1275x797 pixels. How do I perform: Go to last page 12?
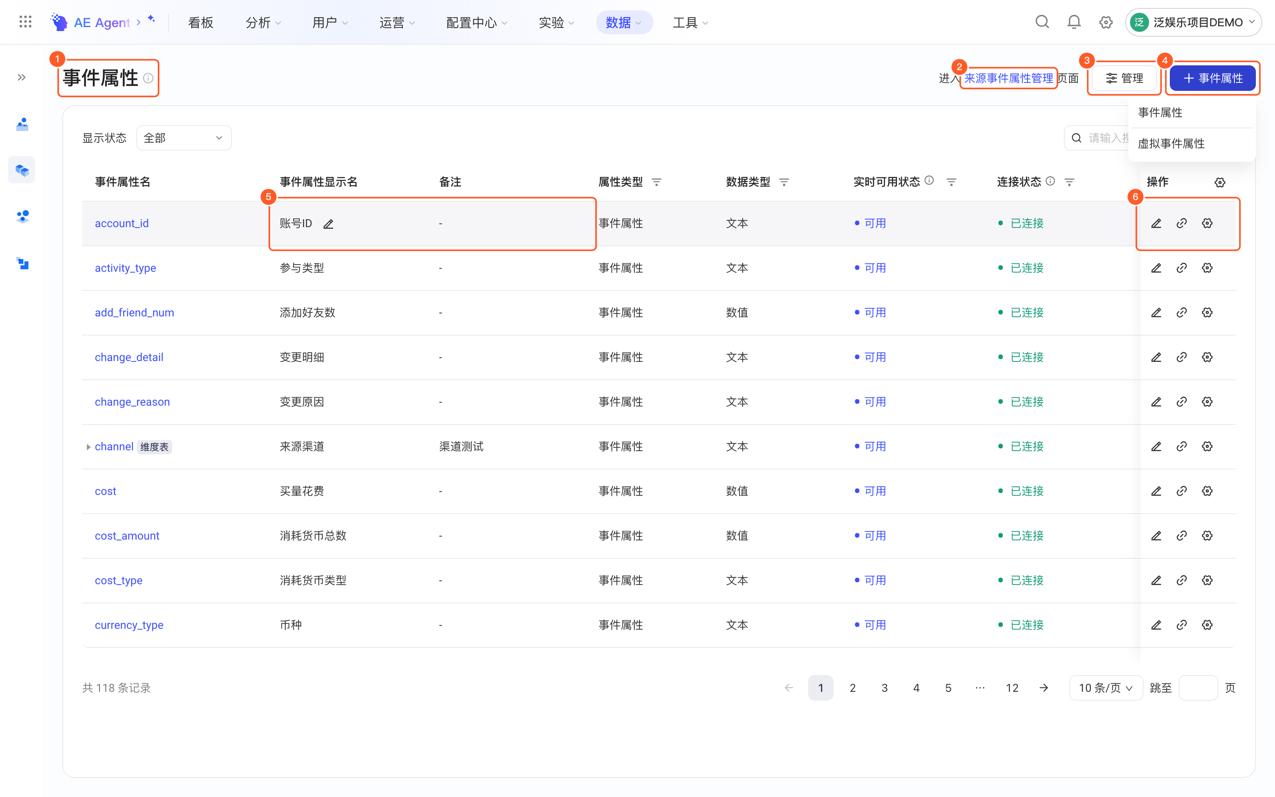(1012, 688)
